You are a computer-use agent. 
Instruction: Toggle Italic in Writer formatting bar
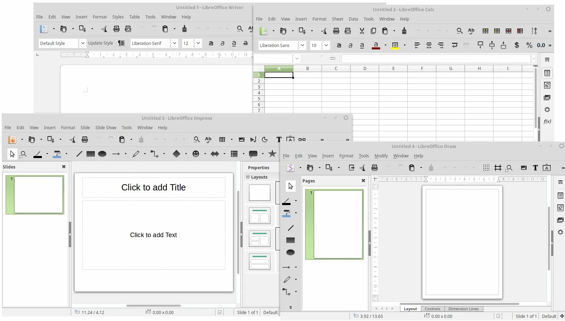pyautogui.click(x=223, y=44)
